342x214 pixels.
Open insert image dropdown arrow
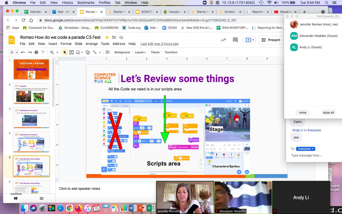pyautogui.click(x=82, y=53)
